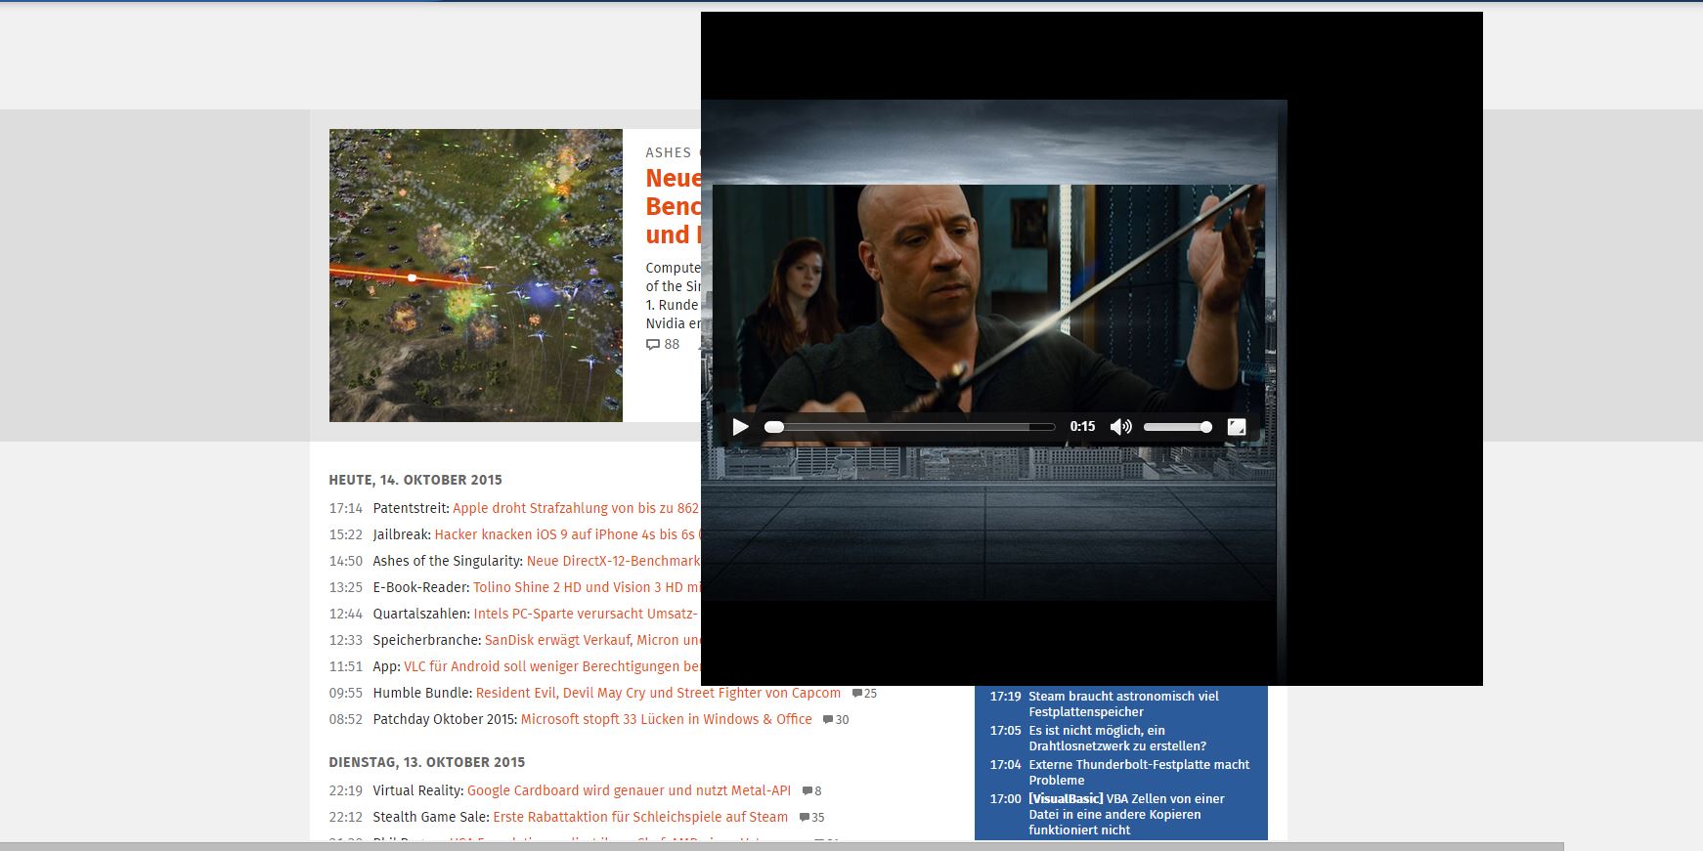Open 'Tolino Shine 2 HD' E-Book-Reader article
The height and width of the screenshot is (851, 1703).
(x=587, y=587)
